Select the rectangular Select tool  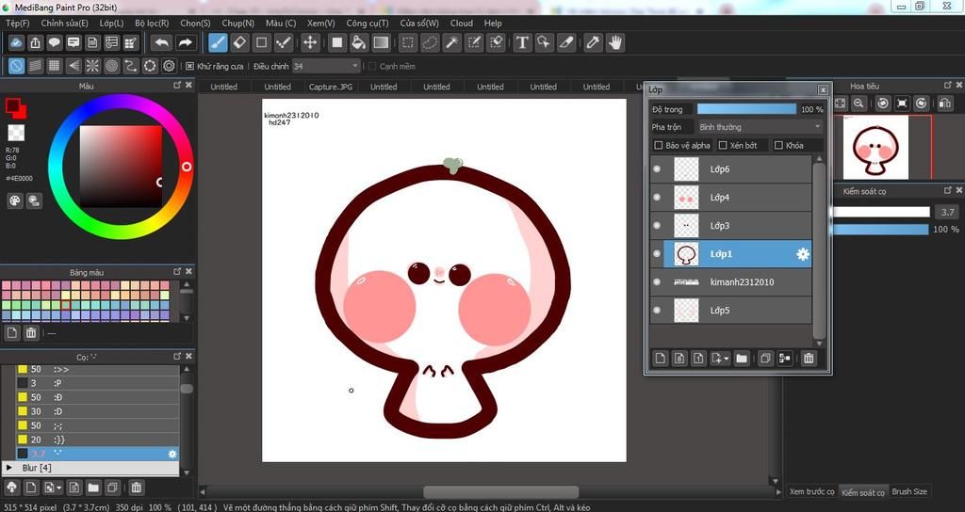click(x=407, y=42)
